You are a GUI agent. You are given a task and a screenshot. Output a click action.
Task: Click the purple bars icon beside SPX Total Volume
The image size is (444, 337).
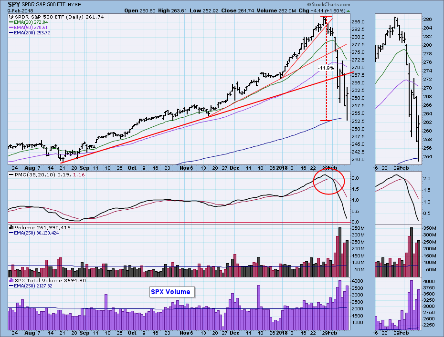[11, 280]
